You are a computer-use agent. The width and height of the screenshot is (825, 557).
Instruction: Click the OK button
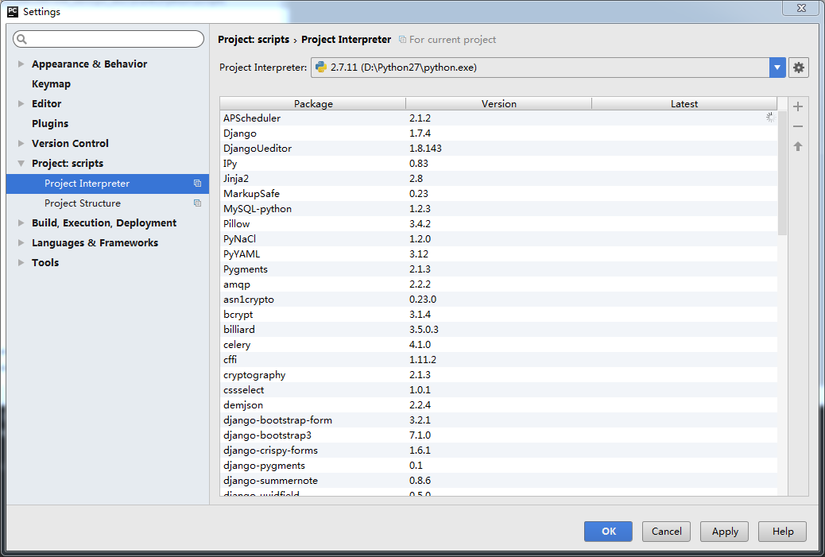pos(608,532)
